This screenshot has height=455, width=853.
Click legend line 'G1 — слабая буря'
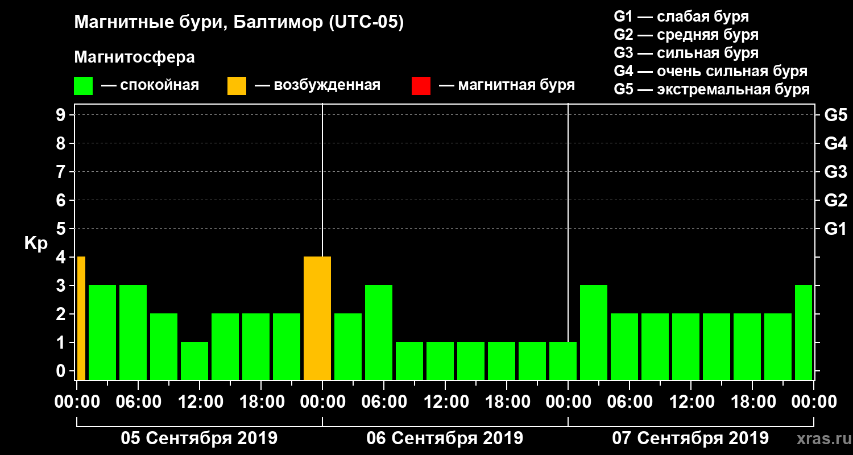pyautogui.click(x=681, y=16)
